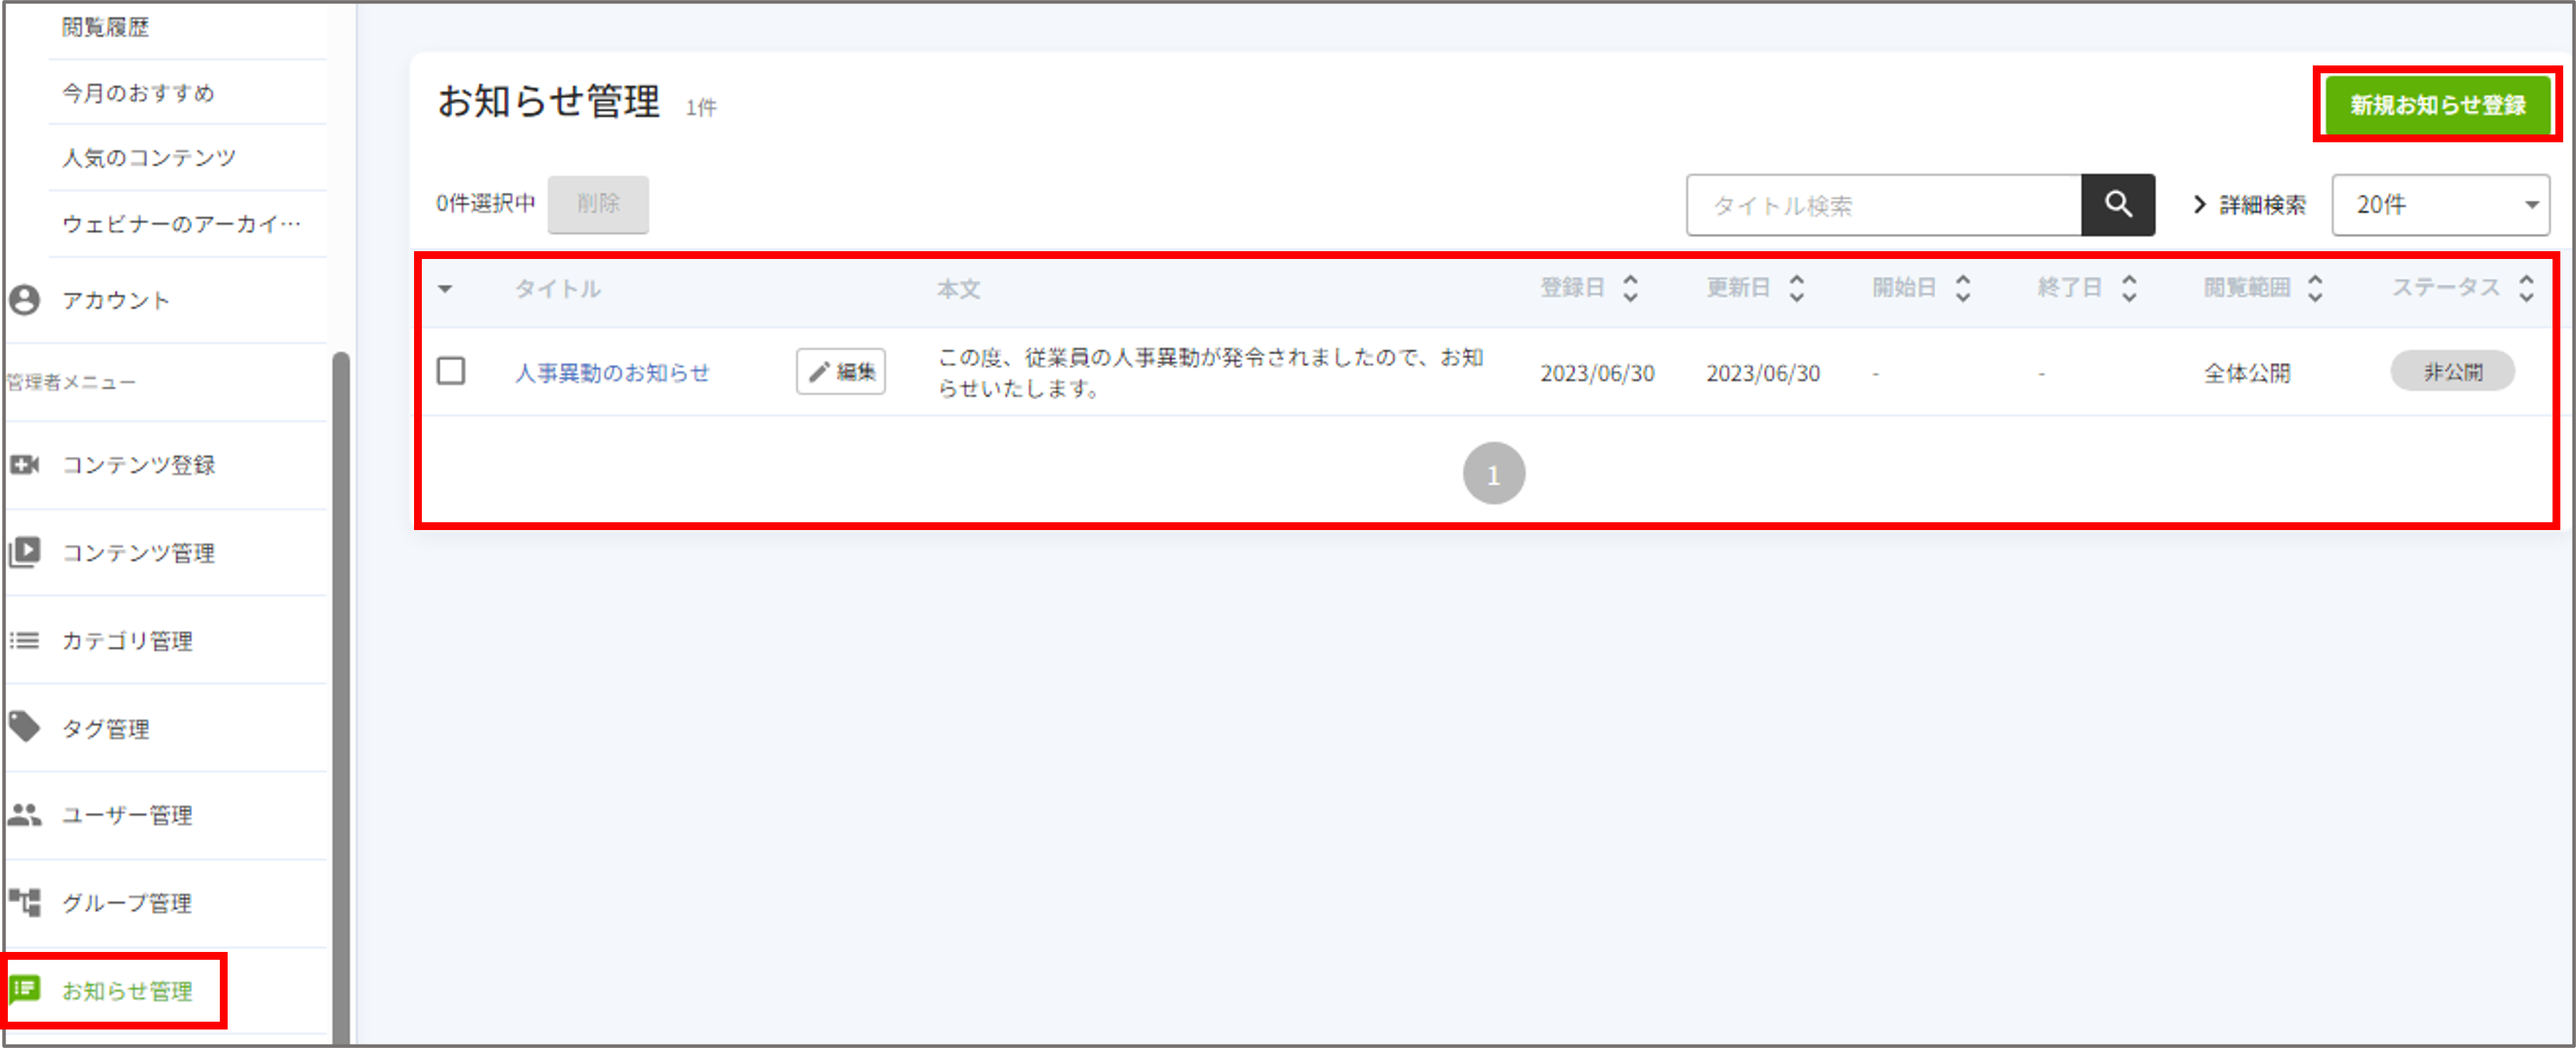The image size is (2576, 1048).
Task: Sort by 終了日 column arrows
Action: 2128,289
